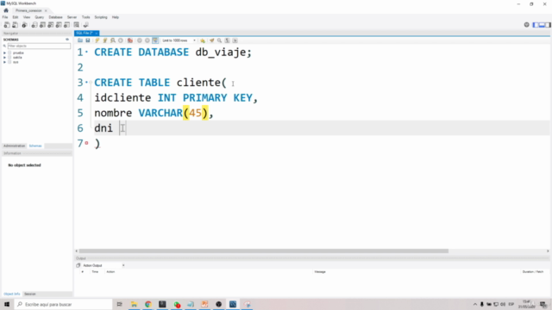The height and width of the screenshot is (310, 552).
Task: Toggle continue-on-error execution icon
Action: (x=130, y=40)
